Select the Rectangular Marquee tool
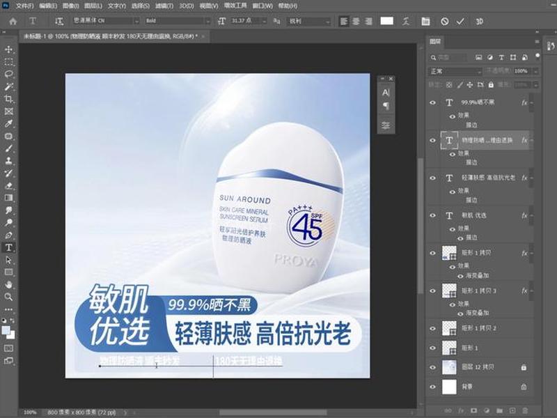The width and height of the screenshot is (557, 418). tap(8, 62)
